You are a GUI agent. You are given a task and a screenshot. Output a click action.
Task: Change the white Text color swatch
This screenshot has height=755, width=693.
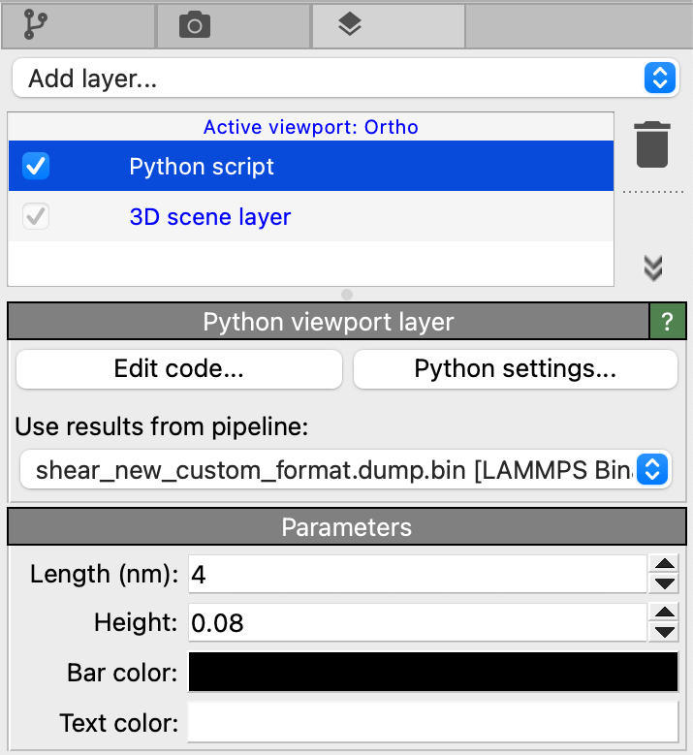(432, 722)
